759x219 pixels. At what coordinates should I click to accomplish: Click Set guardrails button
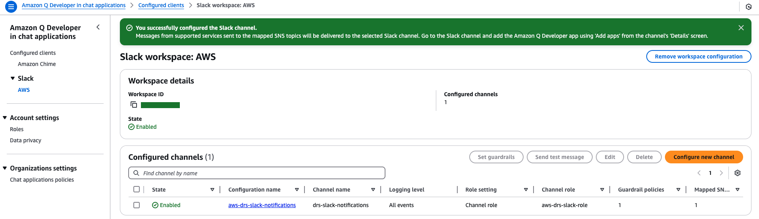pyautogui.click(x=496, y=157)
